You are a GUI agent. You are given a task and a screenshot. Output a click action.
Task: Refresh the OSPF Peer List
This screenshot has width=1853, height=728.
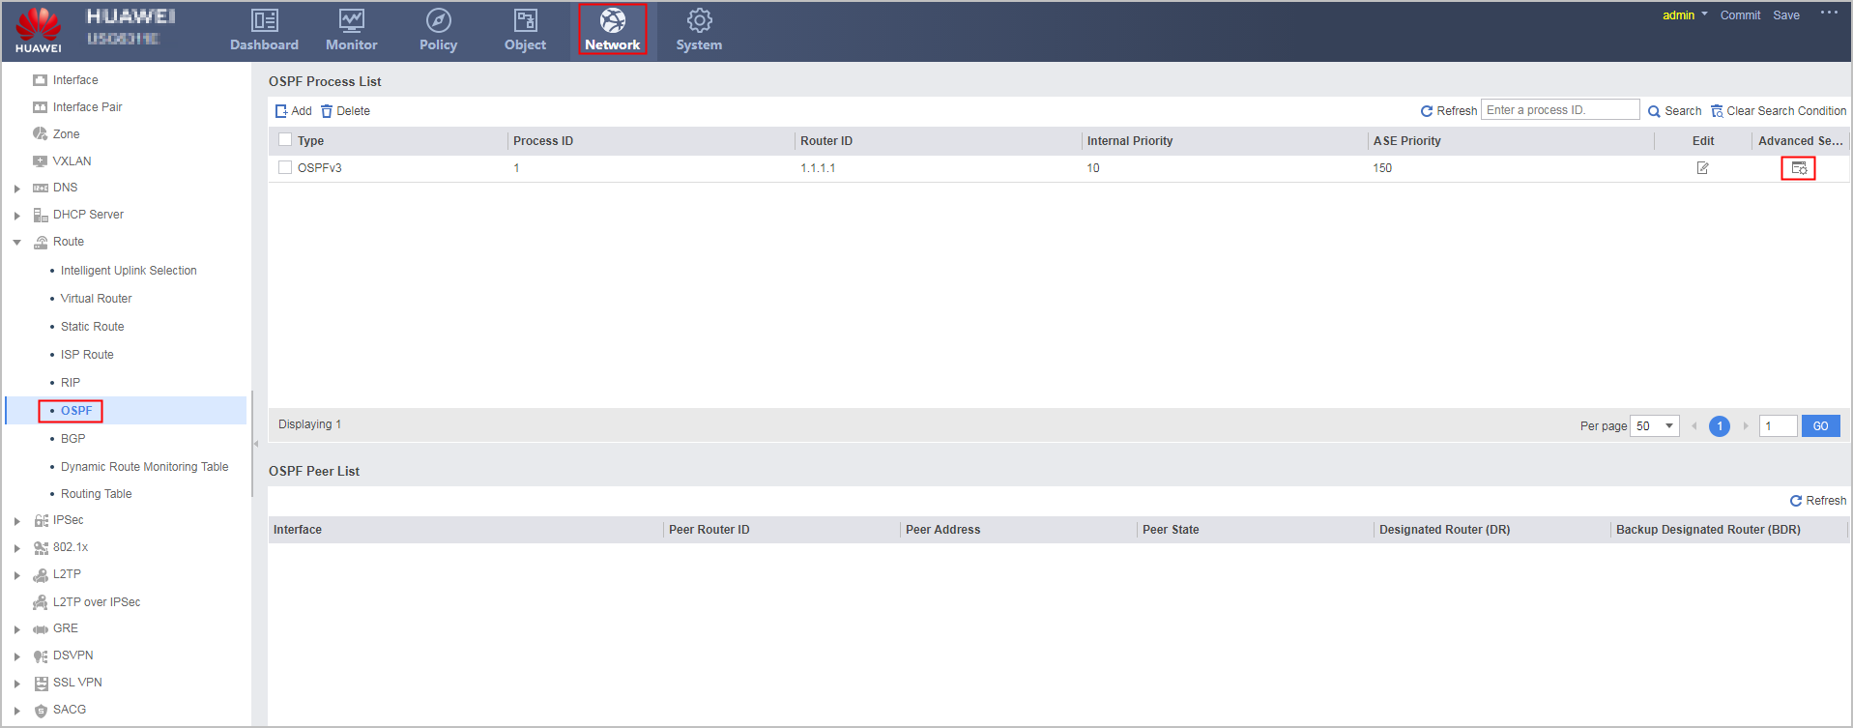pos(1818,501)
